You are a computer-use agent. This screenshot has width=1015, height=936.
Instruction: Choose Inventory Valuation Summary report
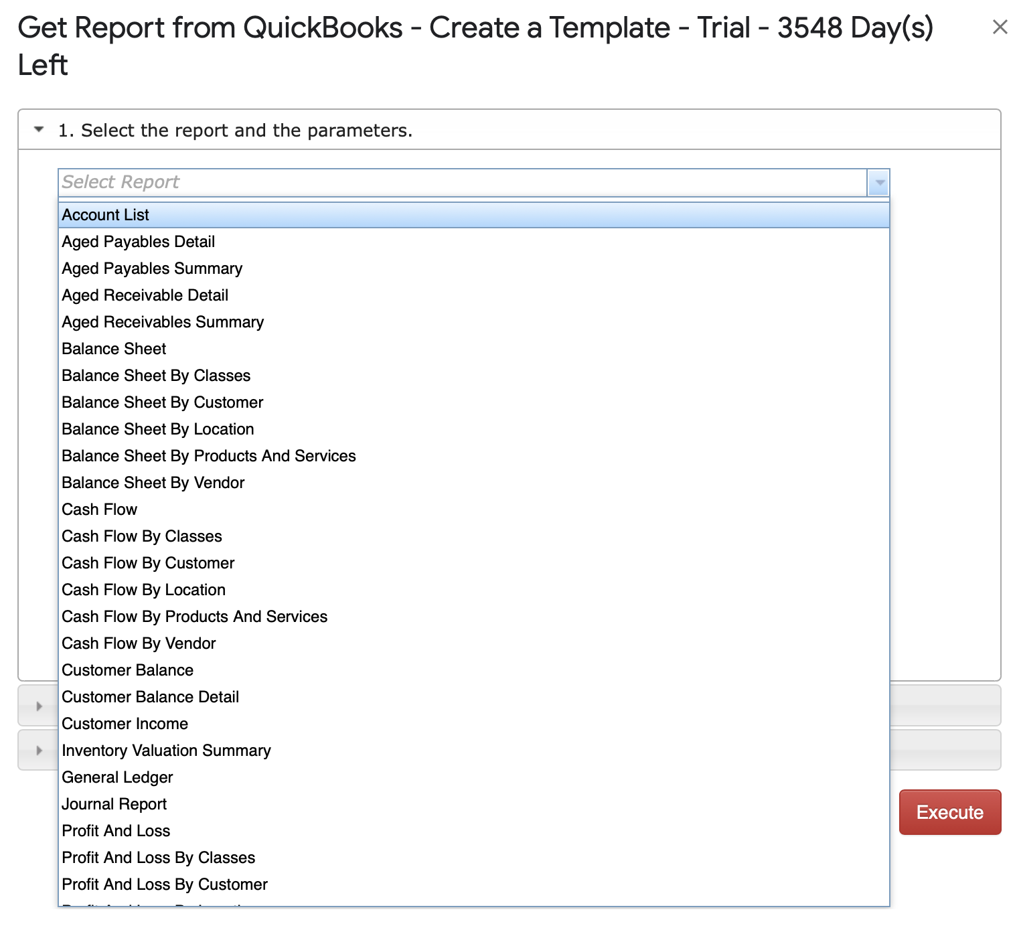point(167,751)
